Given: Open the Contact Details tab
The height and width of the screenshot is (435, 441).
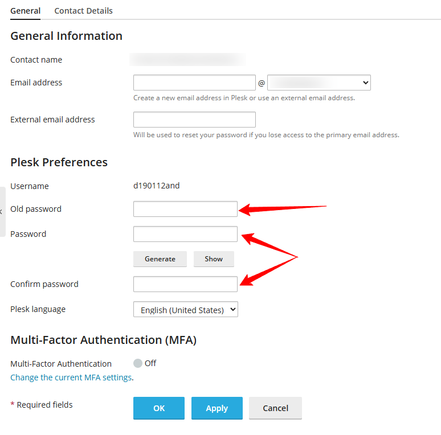Looking at the screenshot, I should [83, 11].
